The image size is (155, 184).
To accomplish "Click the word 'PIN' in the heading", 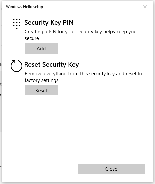I will 68,22.
